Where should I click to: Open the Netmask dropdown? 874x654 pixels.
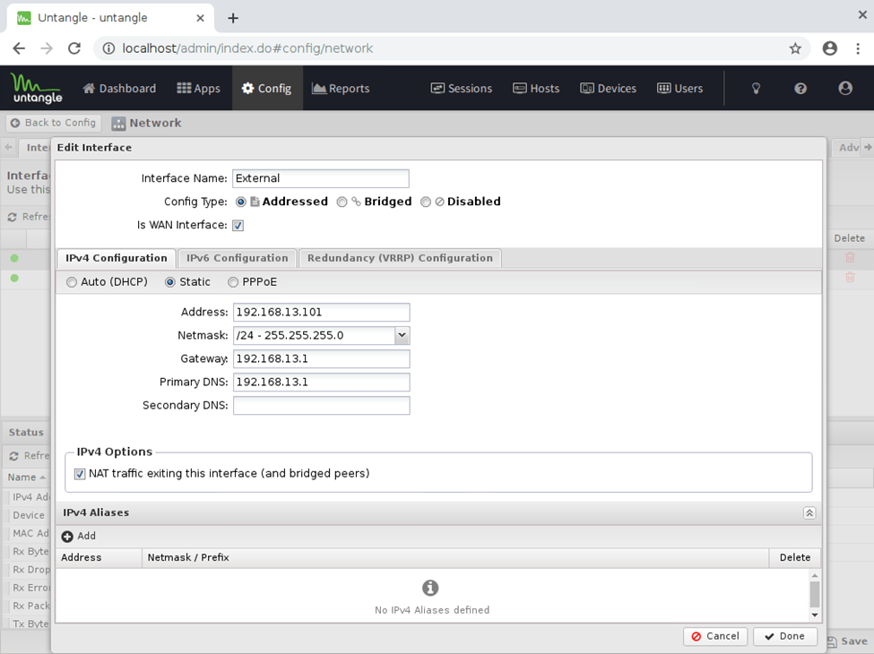click(x=402, y=336)
